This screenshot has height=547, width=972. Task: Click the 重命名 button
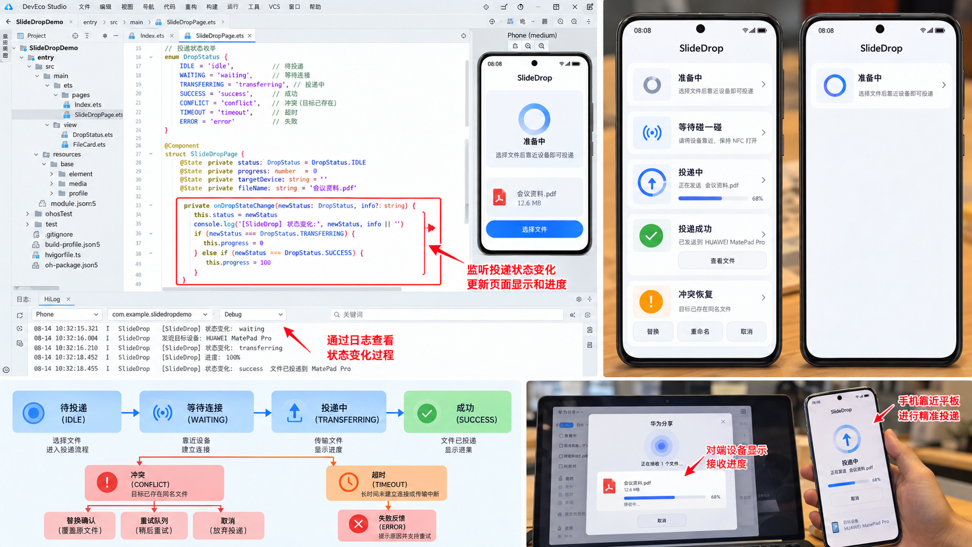click(x=700, y=332)
